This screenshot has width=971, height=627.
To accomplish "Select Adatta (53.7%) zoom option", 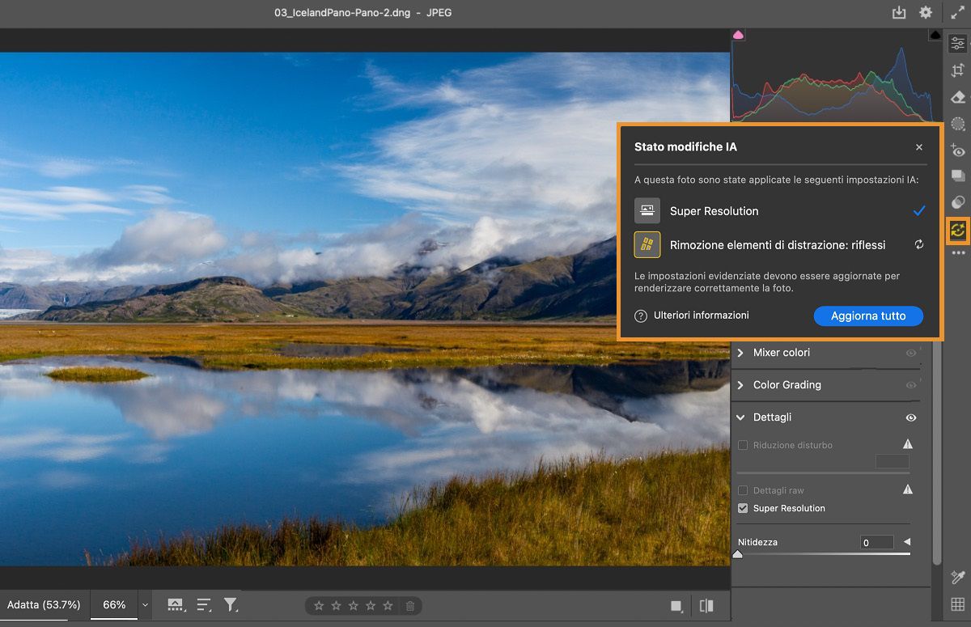I will click(x=44, y=604).
